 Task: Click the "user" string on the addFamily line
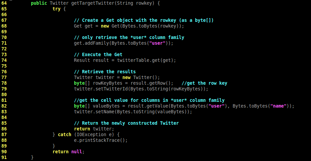(159, 43)
